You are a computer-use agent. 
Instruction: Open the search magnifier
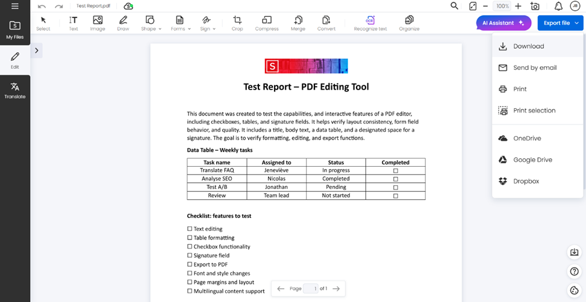[x=455, y=6]
